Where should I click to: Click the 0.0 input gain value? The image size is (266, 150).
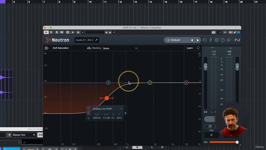coord(205,112)
